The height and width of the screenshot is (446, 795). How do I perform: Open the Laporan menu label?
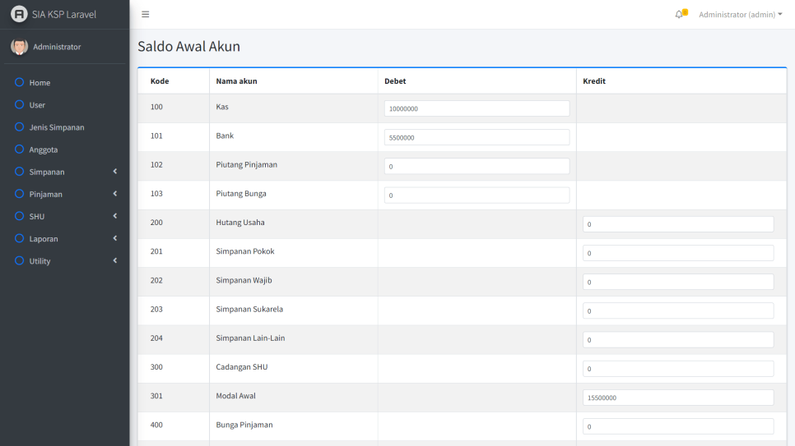(x=44, y=238)
